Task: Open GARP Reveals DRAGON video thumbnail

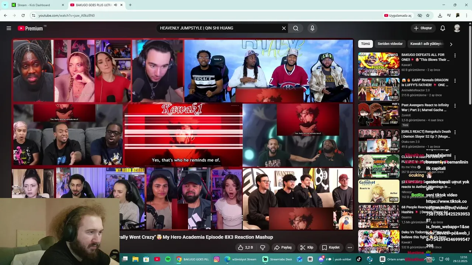Action: pos(379,89)
